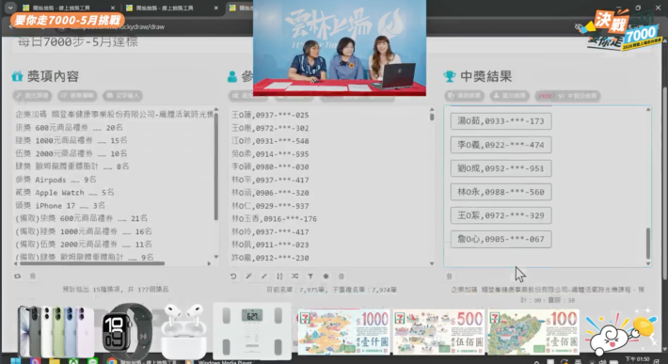Click the trash icon under 獎項內容 list

coord(33,277)
